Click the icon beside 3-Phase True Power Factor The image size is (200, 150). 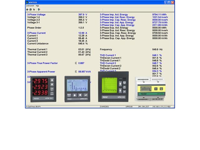tap(76, 63)
